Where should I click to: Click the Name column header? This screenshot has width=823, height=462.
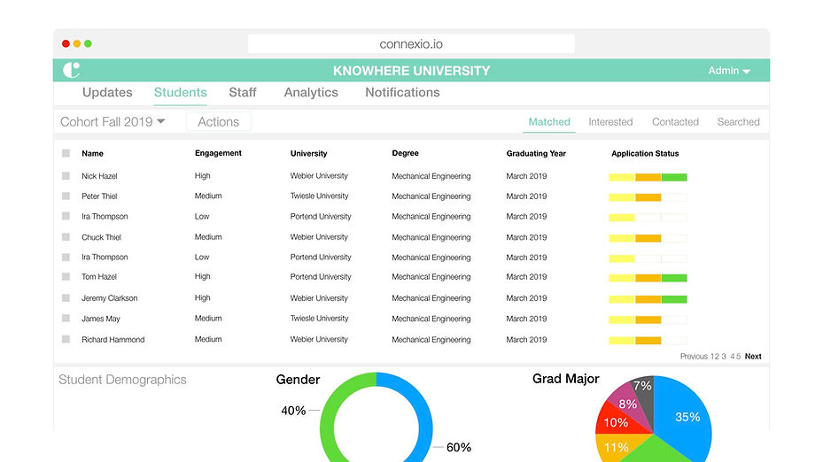pyautogui.click(x=92, y=154)
